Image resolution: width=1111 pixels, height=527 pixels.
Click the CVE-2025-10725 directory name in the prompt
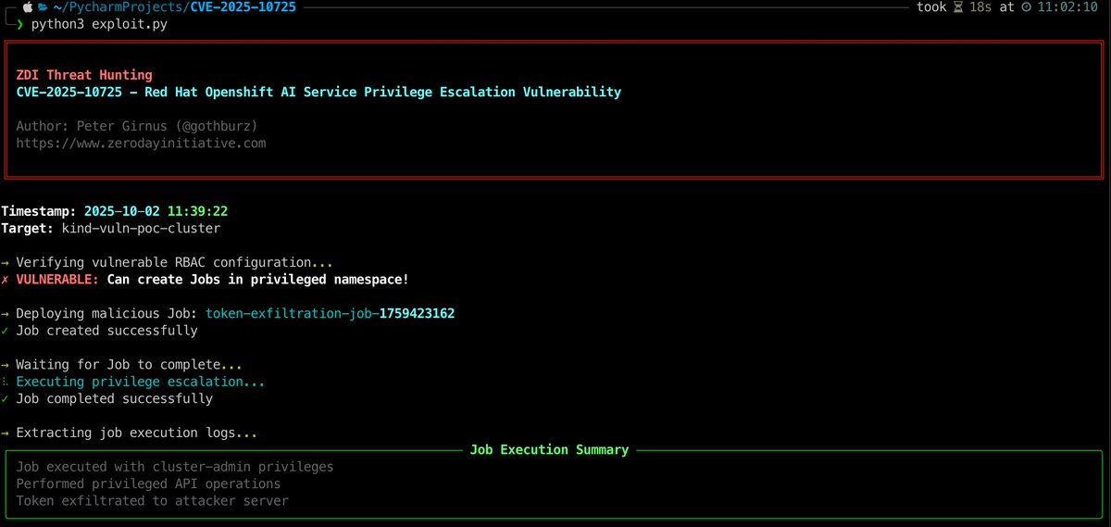pyautogui.click(x=243, y=7)
